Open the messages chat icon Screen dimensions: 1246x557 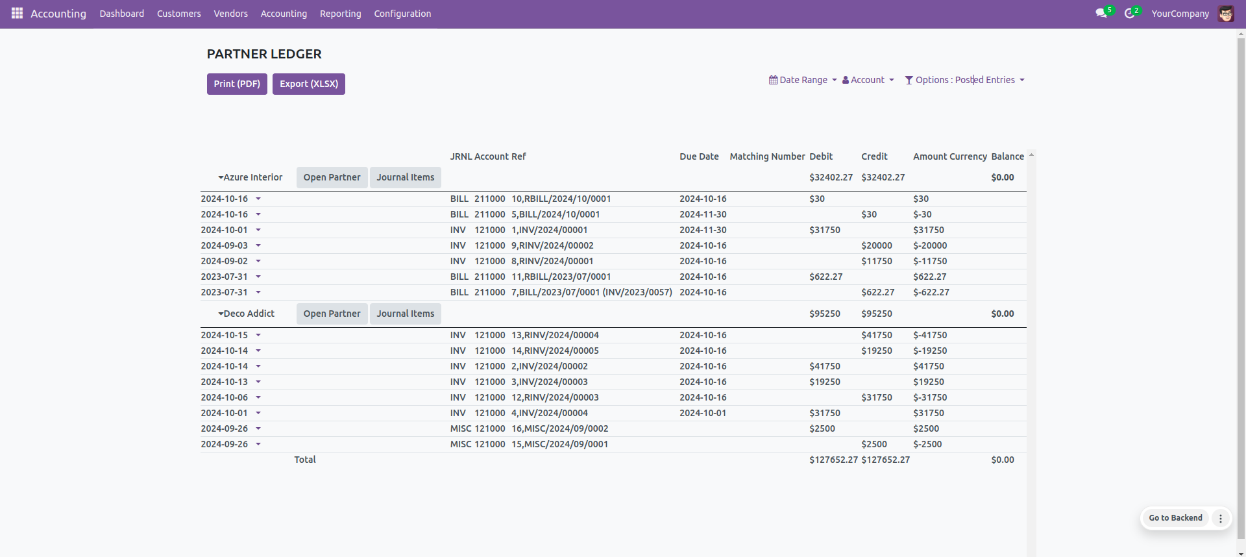click(x=1101, y=13)
